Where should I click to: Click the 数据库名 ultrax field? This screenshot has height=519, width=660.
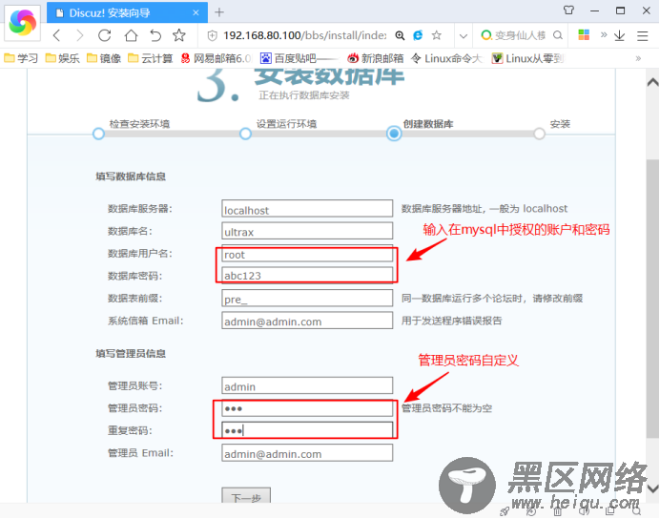tap(307, 231)
